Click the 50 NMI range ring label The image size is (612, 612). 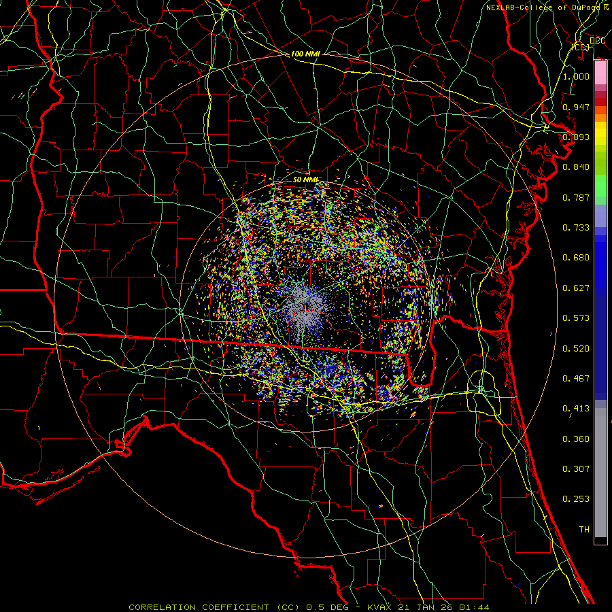pos(306,180)
